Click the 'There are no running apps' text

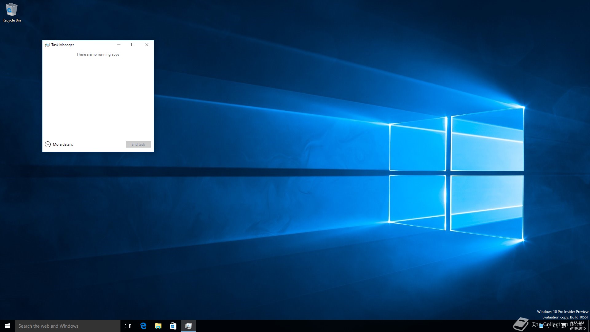point(98,54)
